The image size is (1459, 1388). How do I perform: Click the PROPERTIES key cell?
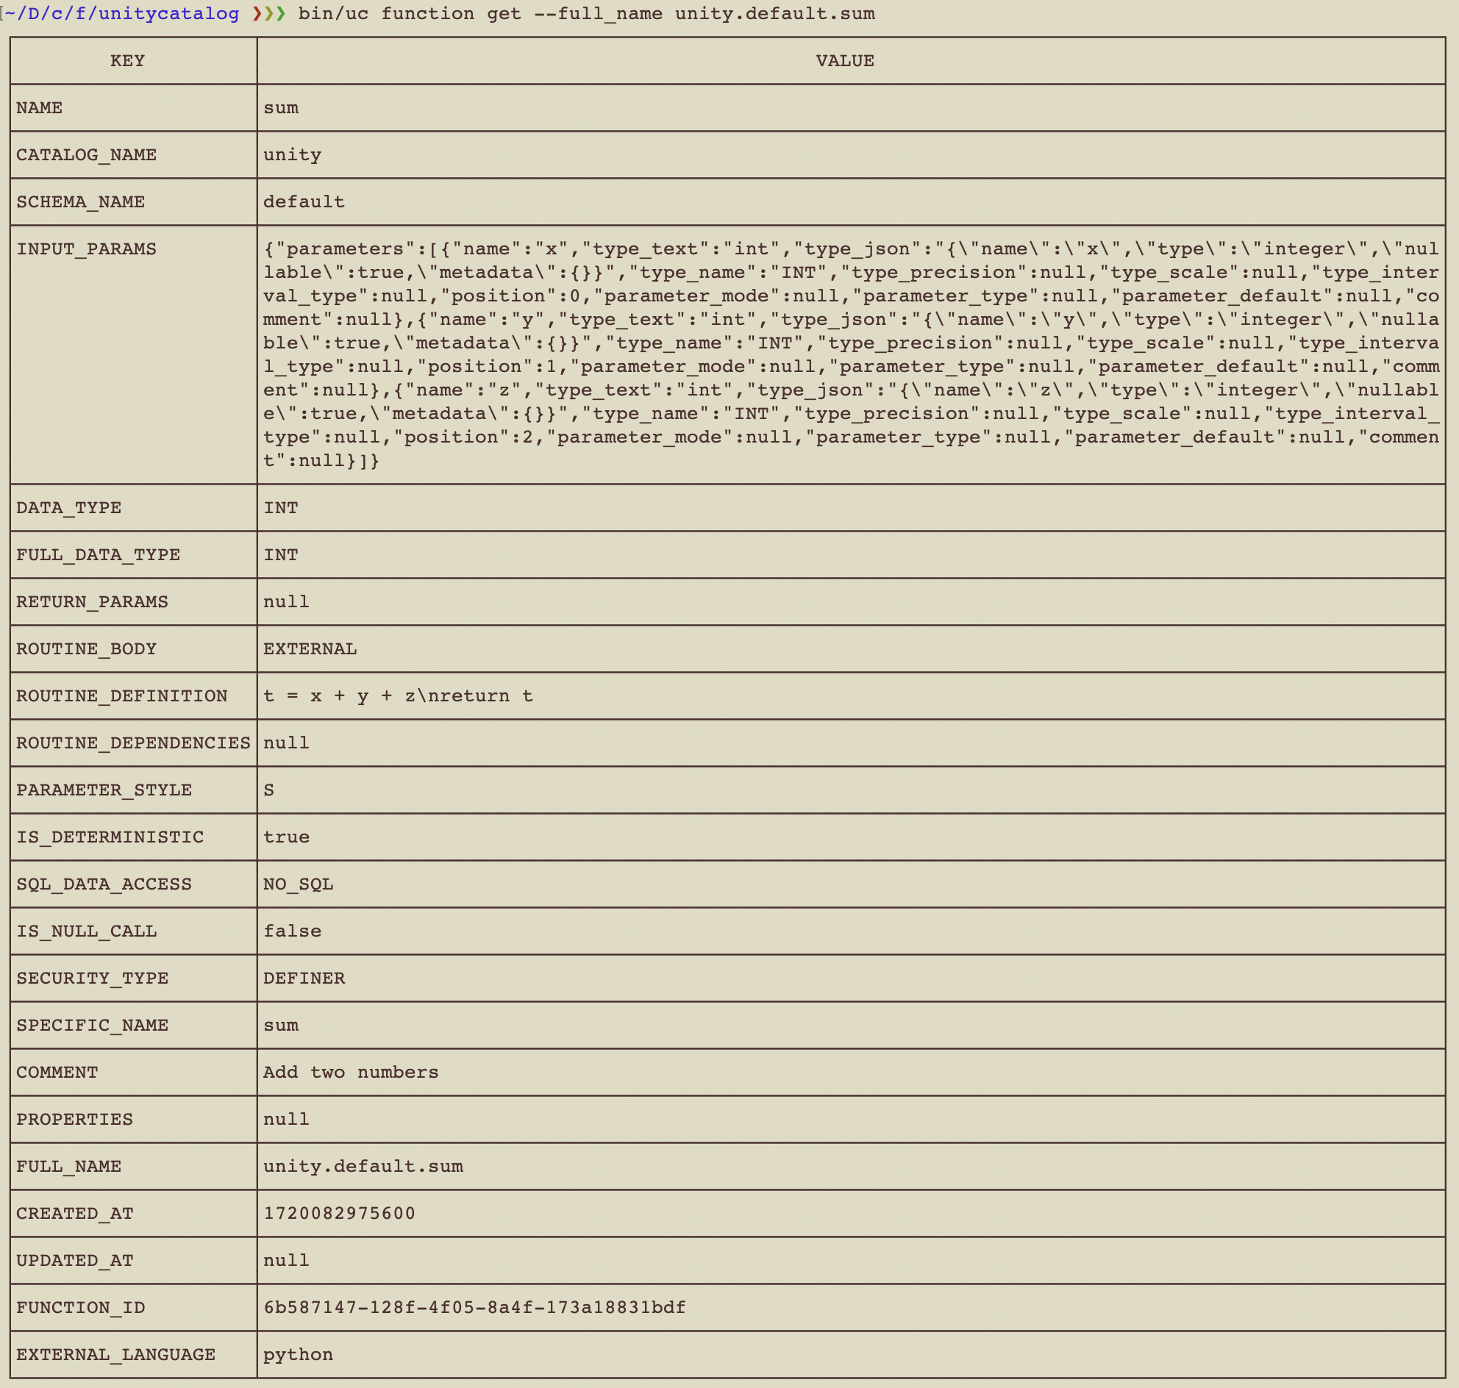tap(134, 1120)
